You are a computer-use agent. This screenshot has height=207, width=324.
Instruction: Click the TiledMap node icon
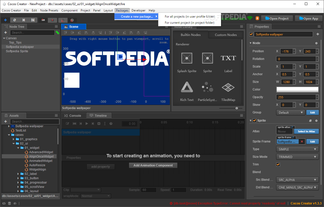(228, 87)
